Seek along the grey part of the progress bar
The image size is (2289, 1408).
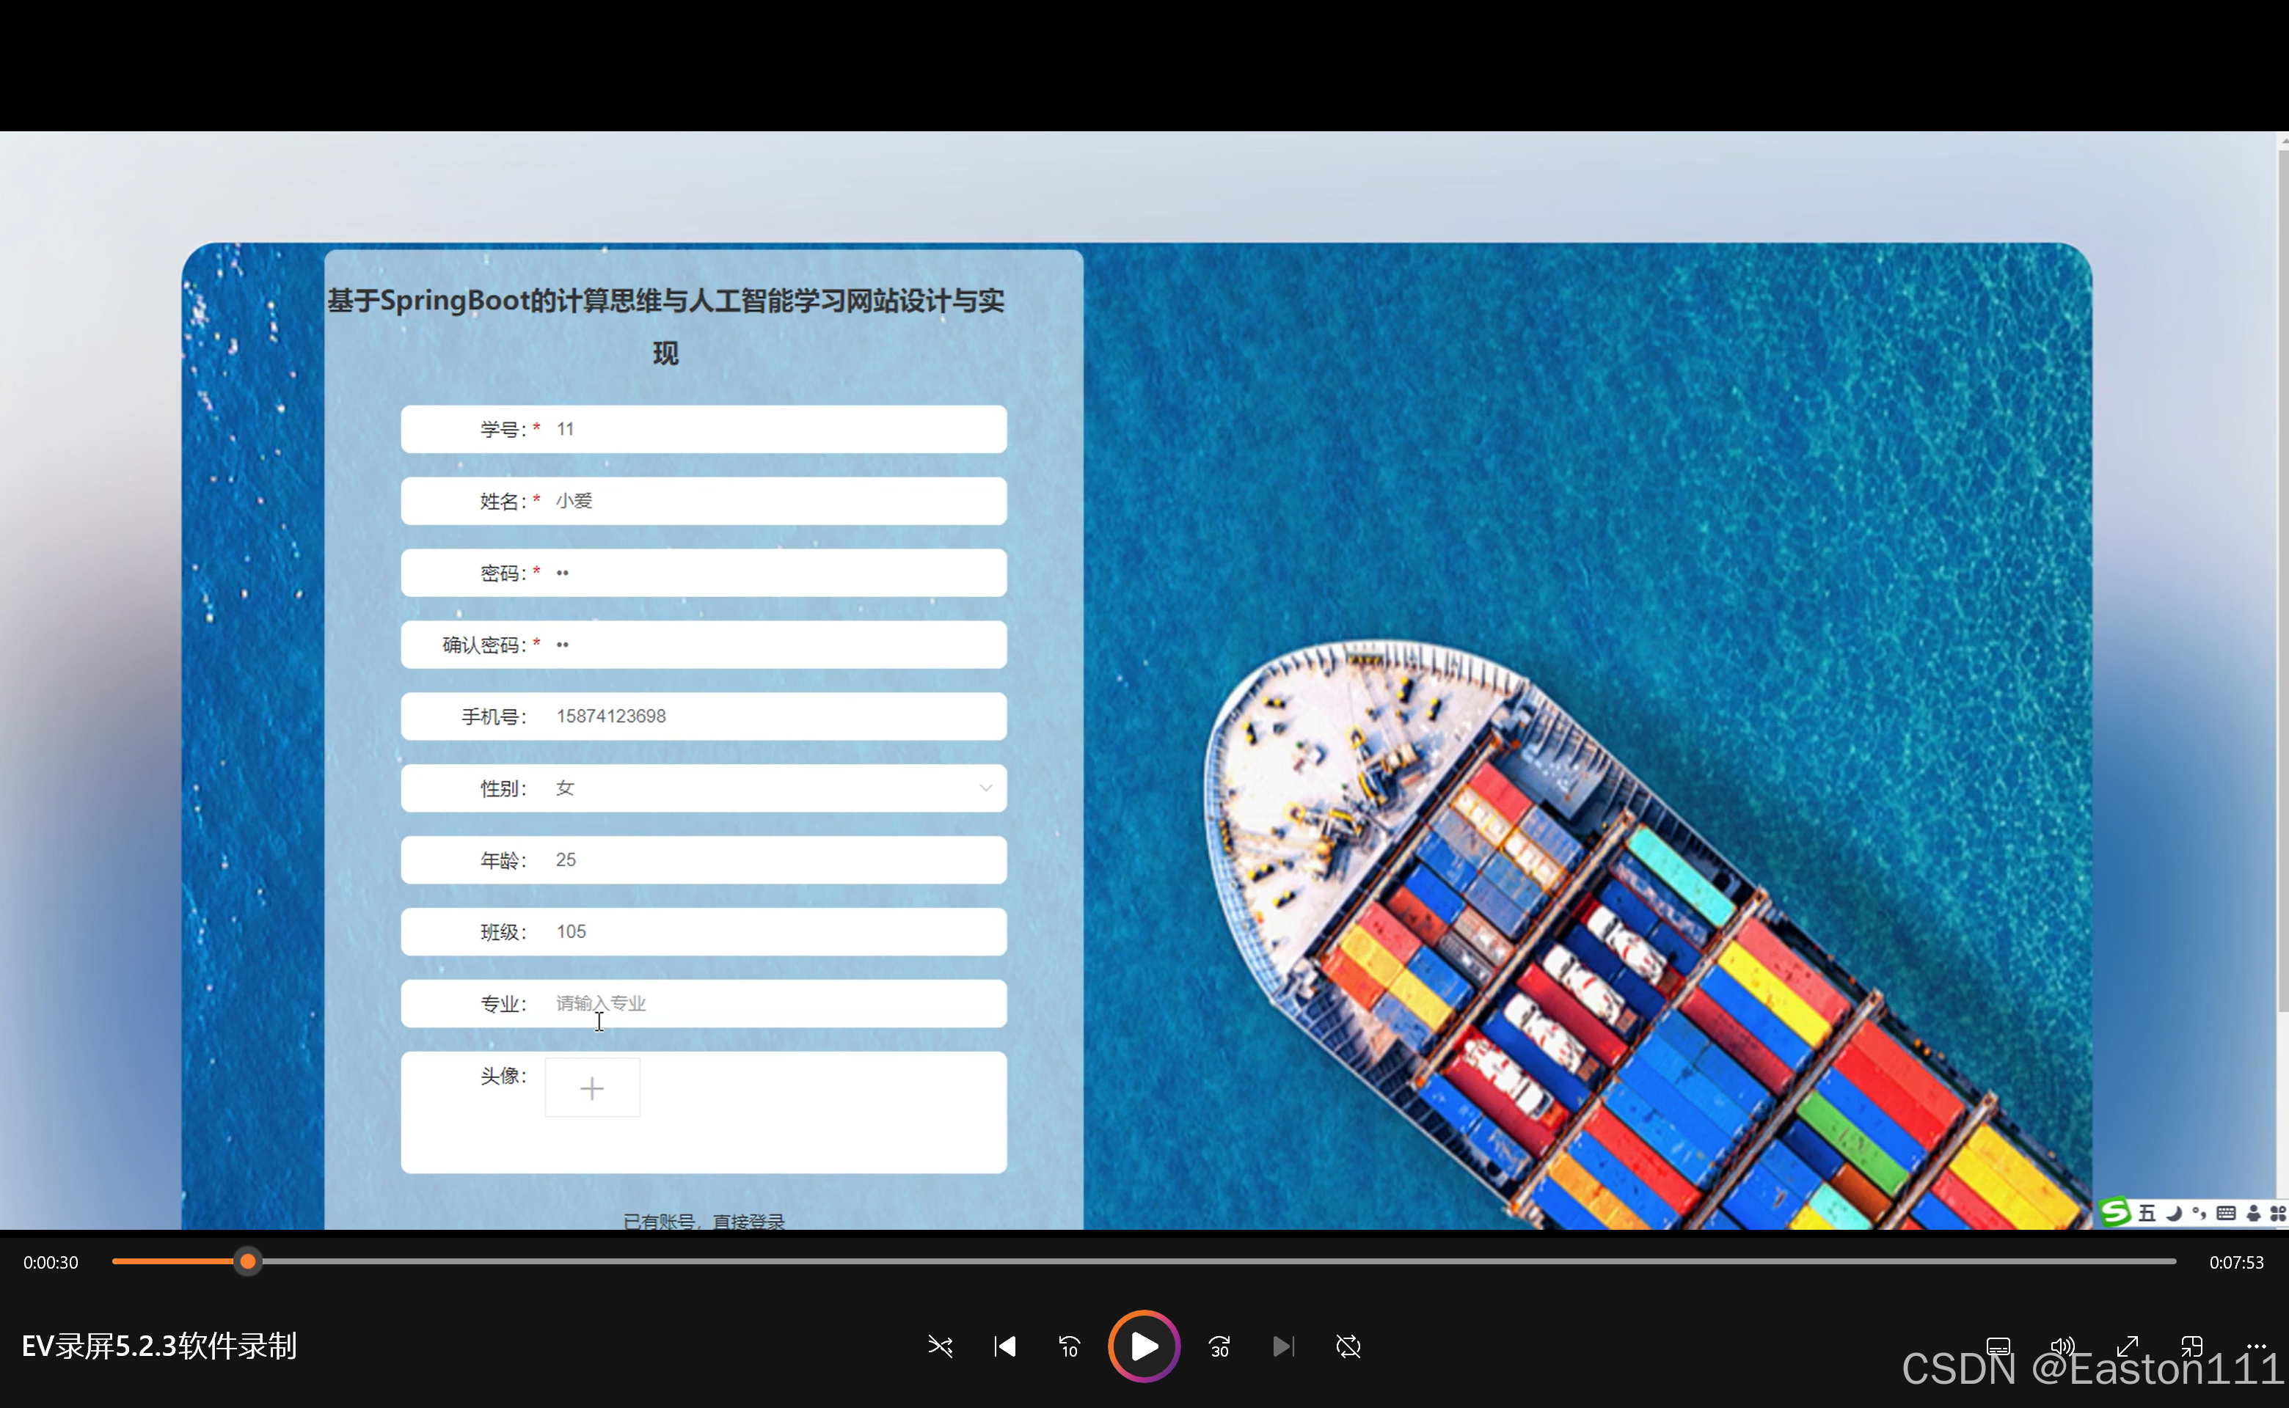1219,1262
